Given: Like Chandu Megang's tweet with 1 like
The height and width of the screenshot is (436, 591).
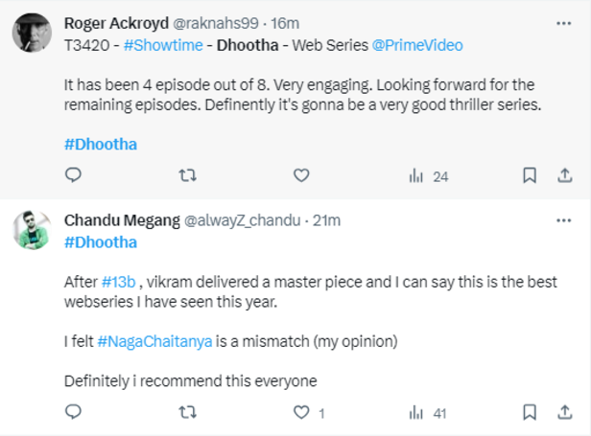Looking at the screenshot, I should click(x=301, y=413).
